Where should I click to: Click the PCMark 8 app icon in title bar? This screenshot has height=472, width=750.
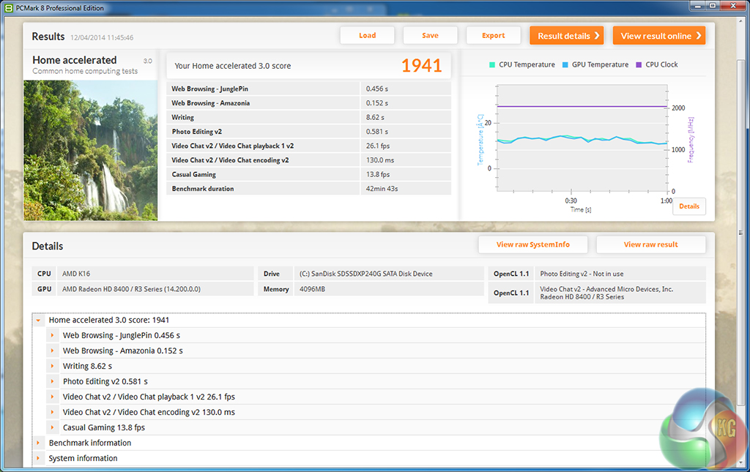(8, 7)
